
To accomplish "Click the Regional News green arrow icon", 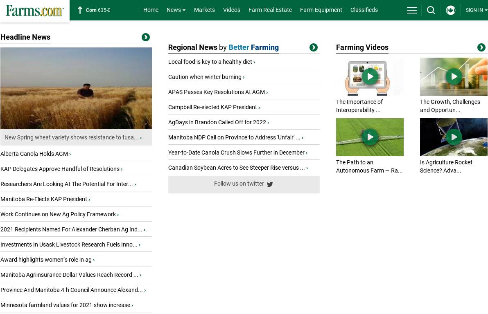I will 313,47.
